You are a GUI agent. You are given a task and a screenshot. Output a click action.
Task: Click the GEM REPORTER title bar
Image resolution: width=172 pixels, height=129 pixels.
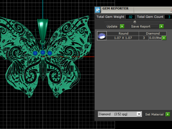(134, 10)
